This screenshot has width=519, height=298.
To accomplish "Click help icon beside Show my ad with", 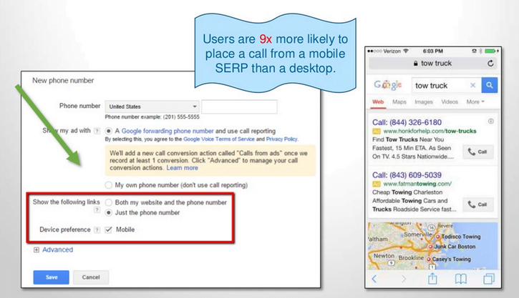I will point(97,131).
